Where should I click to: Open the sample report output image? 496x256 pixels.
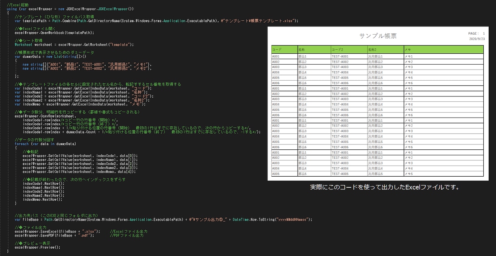click(378, 104)
